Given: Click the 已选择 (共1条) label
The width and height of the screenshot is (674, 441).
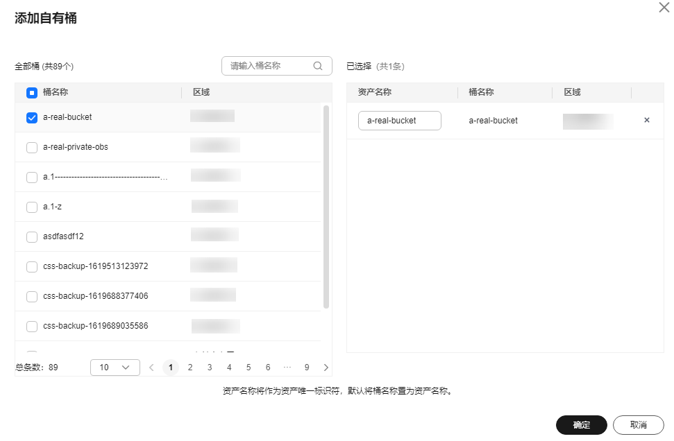Looking at the screenshot, I should point(376,67).
